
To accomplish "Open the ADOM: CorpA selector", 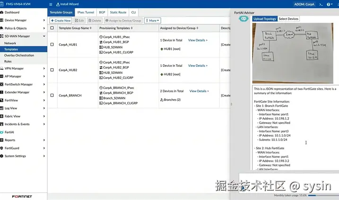I will coord(304,4).
